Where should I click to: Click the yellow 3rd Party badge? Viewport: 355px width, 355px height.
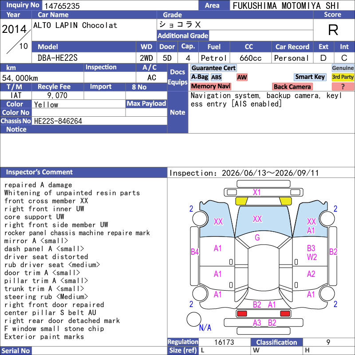pyautogui.click(x=343, y=77)
